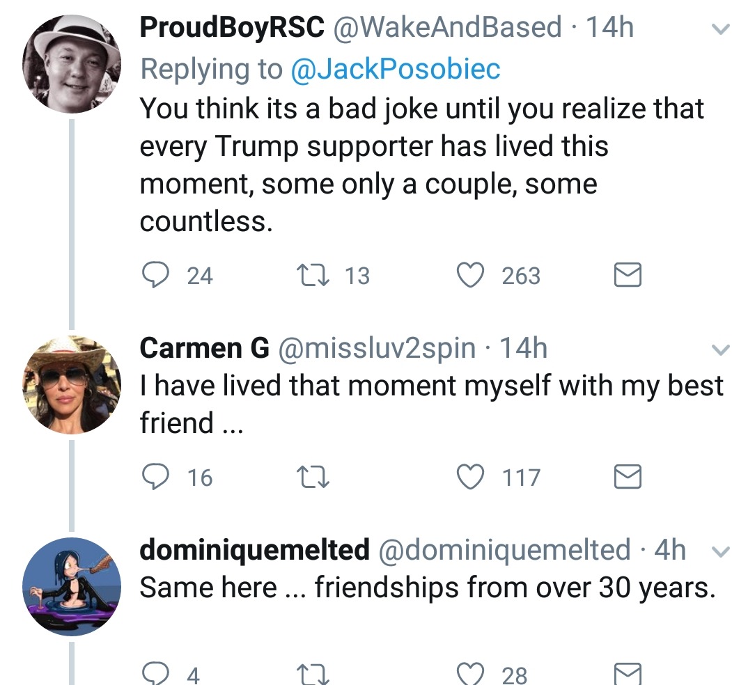The image size is (732, 685).
Task: Like Carmen G's tweet
Action: click(471, 478)
